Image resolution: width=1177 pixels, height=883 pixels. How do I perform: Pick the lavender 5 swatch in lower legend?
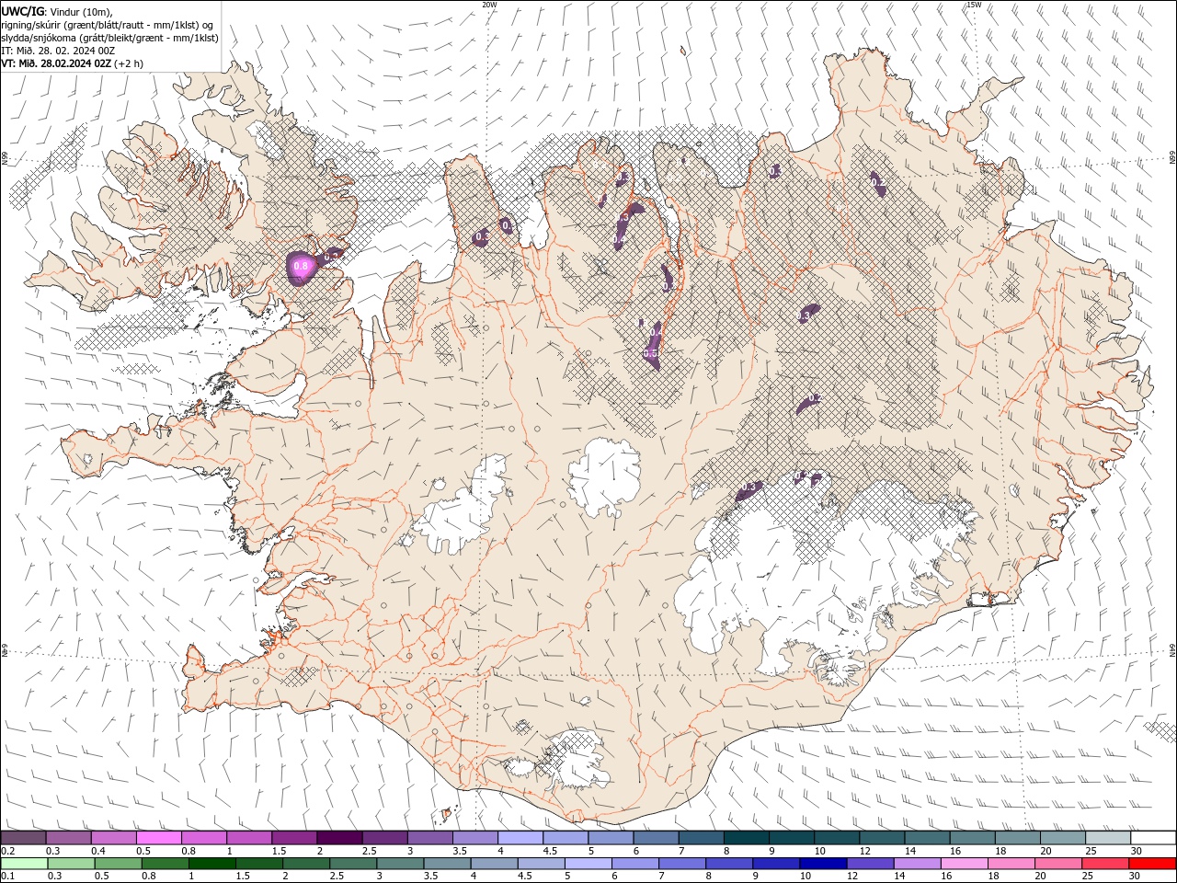[588, 864]
